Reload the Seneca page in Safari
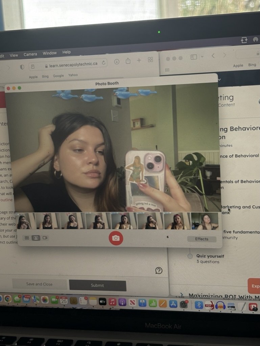Image resolution: width=260 pixels, height=346 pixels. (x=103, y=63)
